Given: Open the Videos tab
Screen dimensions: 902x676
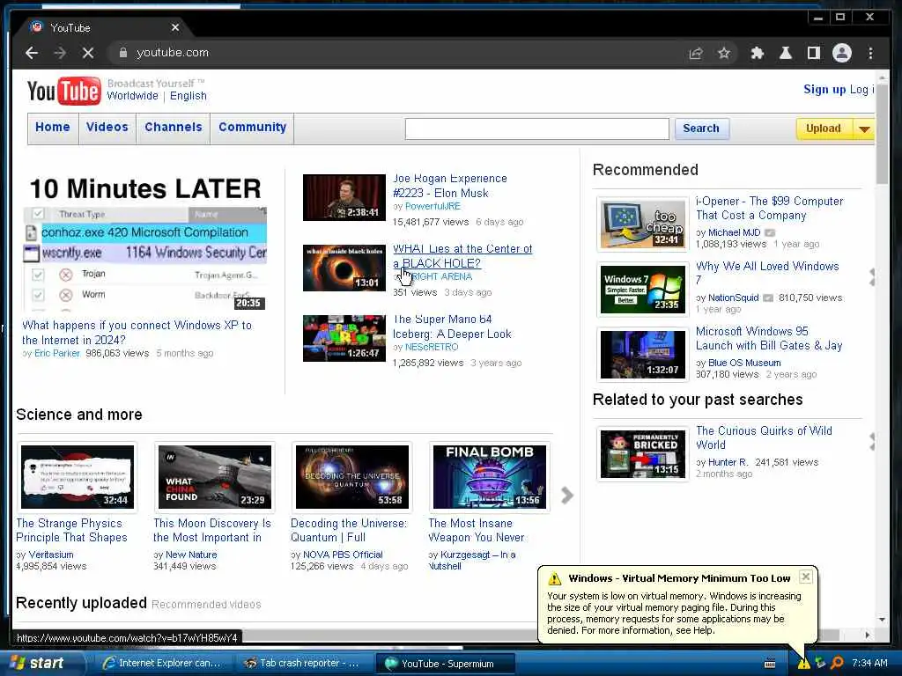Looking at the screenshot, I should 107,127.
